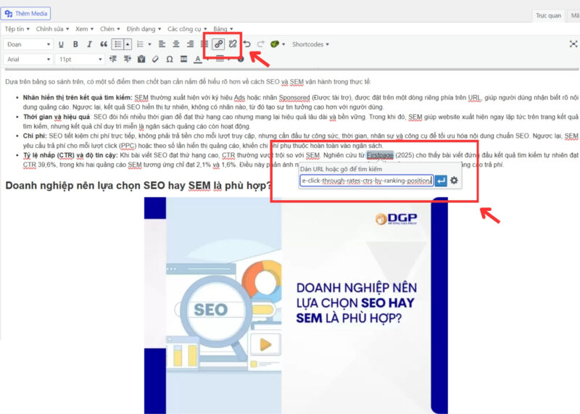Open numbered list style arrow
Screen dimensions: 580x414
coord(150,44)
